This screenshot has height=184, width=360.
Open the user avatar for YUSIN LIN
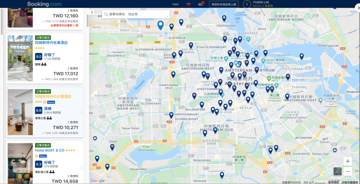[247, 4]
